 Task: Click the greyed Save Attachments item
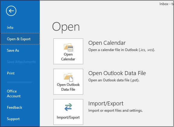[x=21, y=62]
